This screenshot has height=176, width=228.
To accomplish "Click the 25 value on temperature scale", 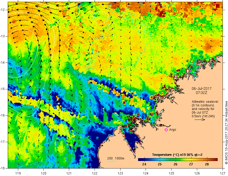I will click(160, 164).
